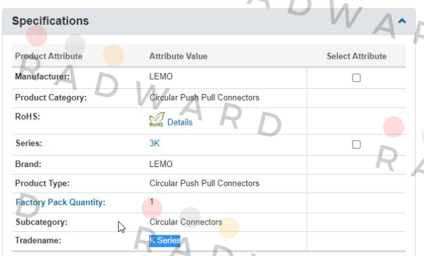
Task: Click the LEMO brand value
Action: coord(161,164)
